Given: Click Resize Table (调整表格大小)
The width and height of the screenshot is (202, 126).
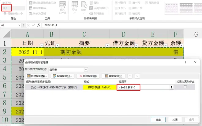Looking at the screenshot, I should point(13,14).
